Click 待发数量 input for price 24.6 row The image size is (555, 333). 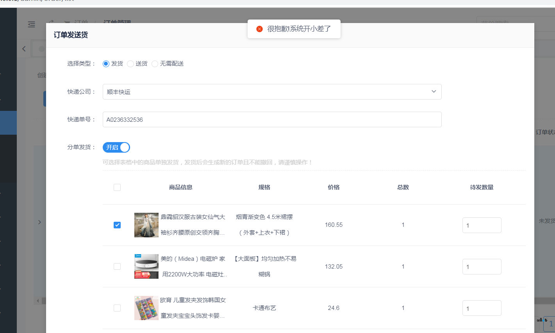pos(482,308)
